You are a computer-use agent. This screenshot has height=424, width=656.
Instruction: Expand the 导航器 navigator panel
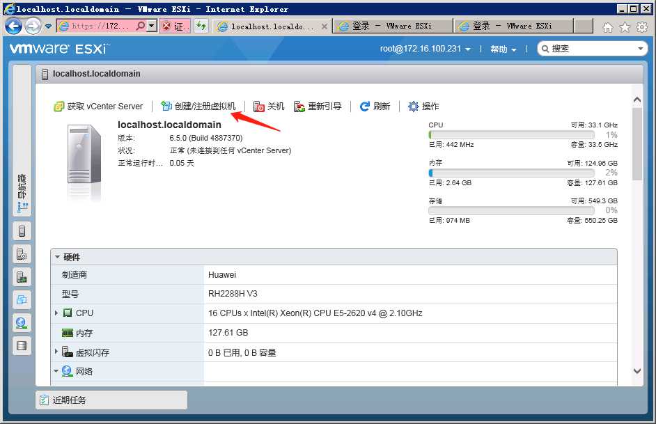(22, 140)
